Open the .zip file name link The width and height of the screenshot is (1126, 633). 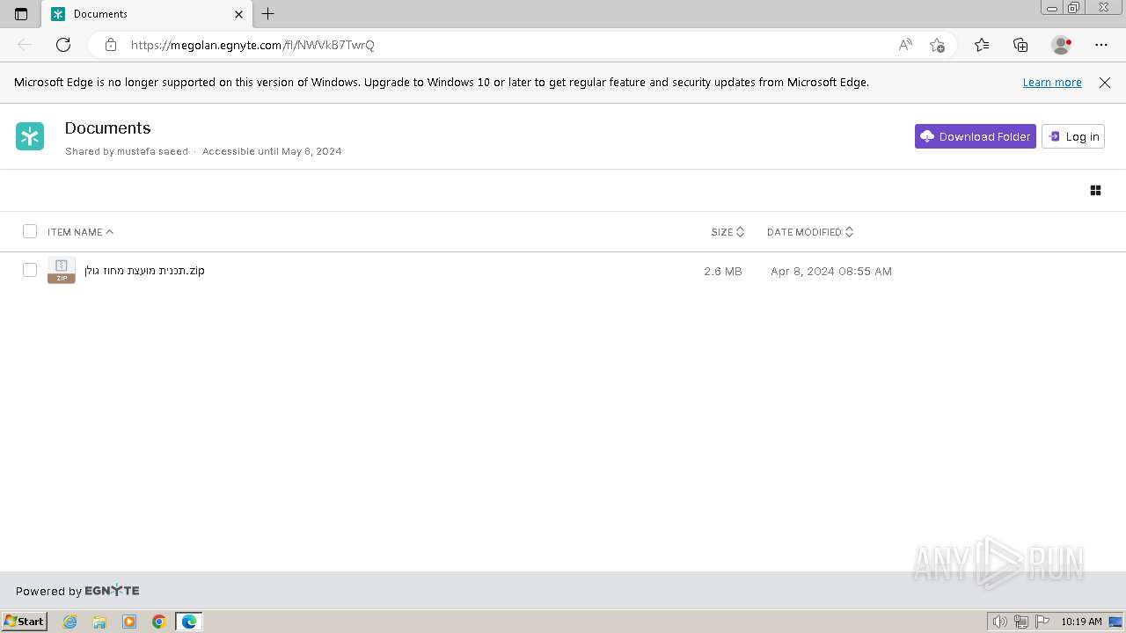[144, 271]
